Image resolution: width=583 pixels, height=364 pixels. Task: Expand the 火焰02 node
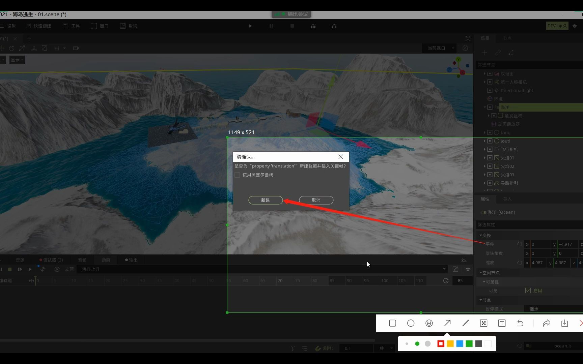pyautogui.click(x=485, y=166)
